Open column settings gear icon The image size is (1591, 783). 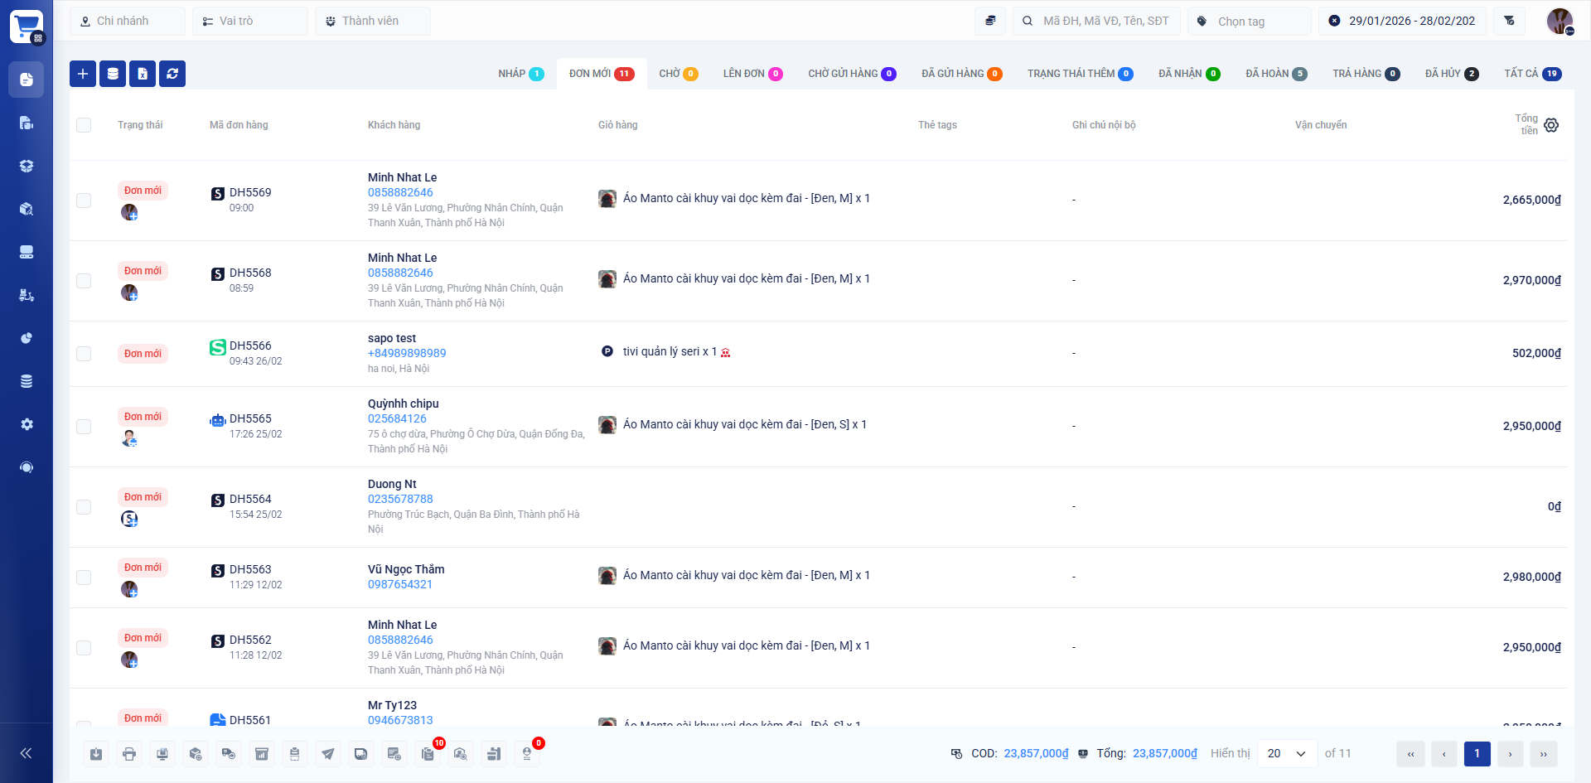coord(1551,125)
